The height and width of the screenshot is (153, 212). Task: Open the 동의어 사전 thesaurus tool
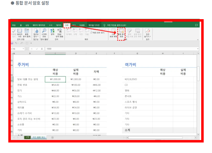20,33
